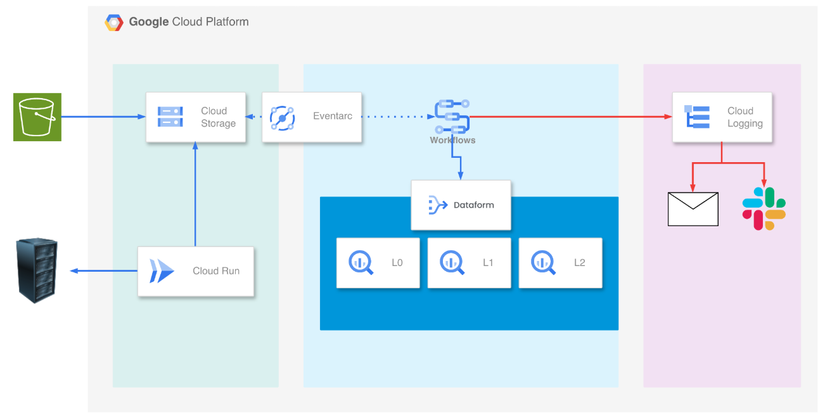Click the 'Cloud Run' label text
The image size is (825, 420).
216,270
